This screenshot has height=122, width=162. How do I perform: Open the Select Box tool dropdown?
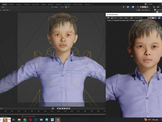(6, 10)
